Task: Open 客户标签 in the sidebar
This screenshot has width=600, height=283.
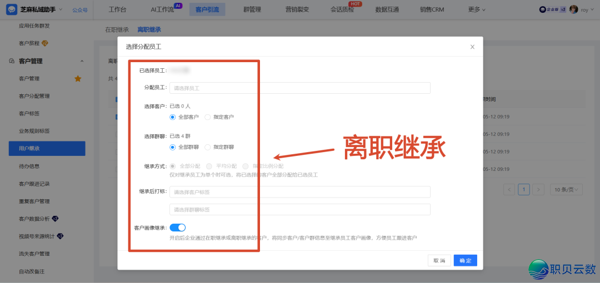Action: (29, 114)
